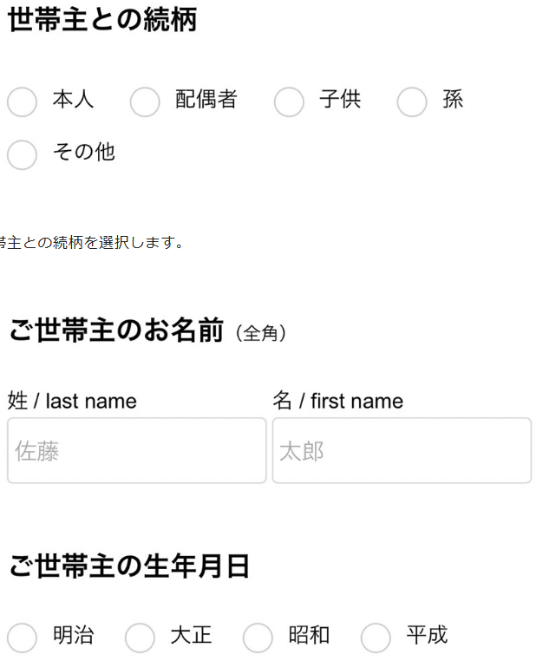
Task: Click the (全角) note beside the name heading
Action: tap(260, 333)
